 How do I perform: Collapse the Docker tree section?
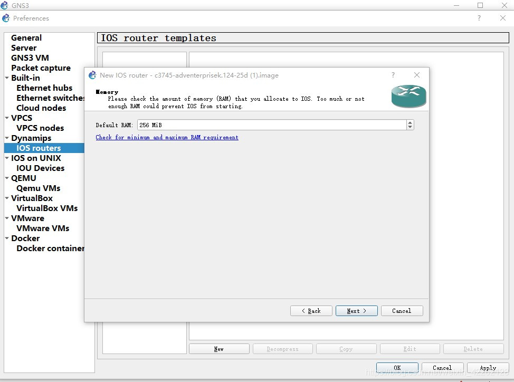click(x=7, y=238)
